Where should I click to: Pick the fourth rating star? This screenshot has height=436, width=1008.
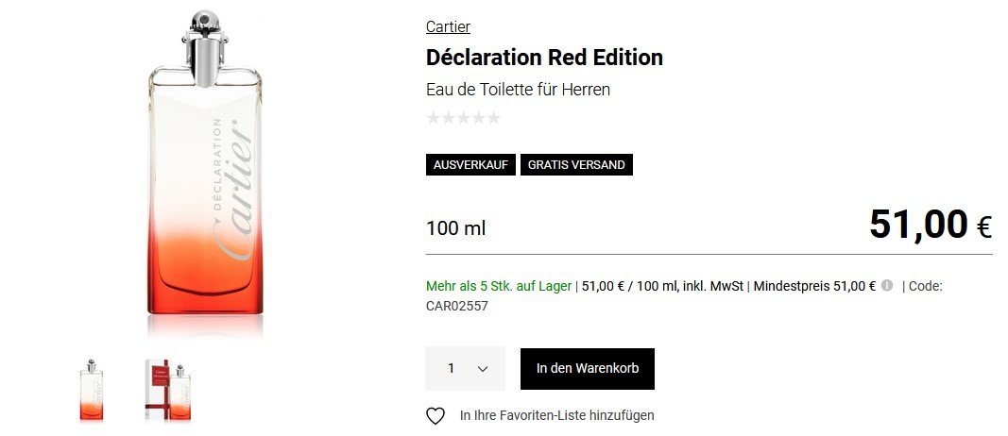pyautogui.click(x=478, y=118)
